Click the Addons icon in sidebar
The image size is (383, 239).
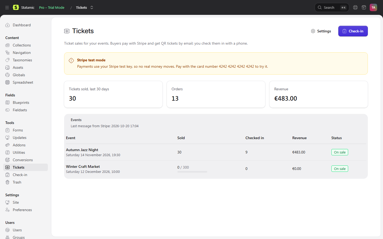pyautogui.click(x=7, y=145)
